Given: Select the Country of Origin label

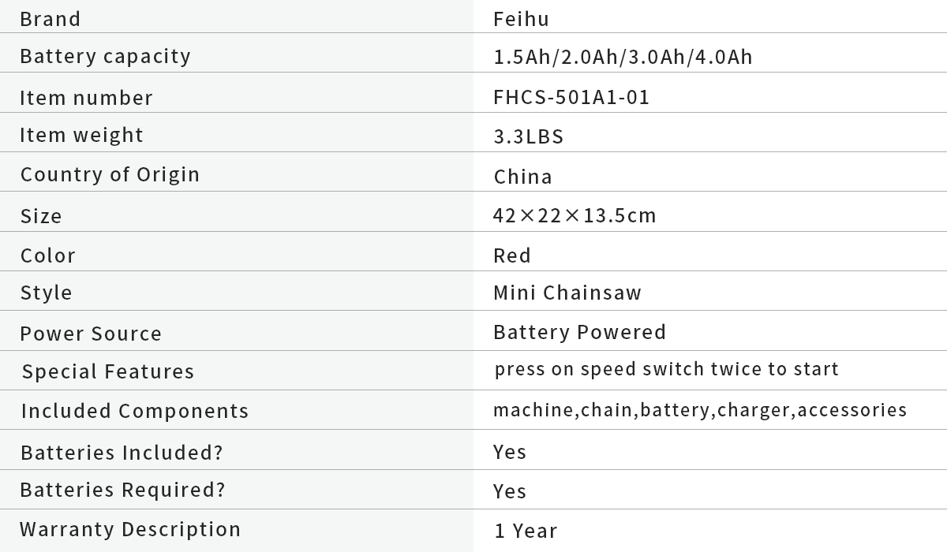Looking at the screenshot, I should pos(110,174).
